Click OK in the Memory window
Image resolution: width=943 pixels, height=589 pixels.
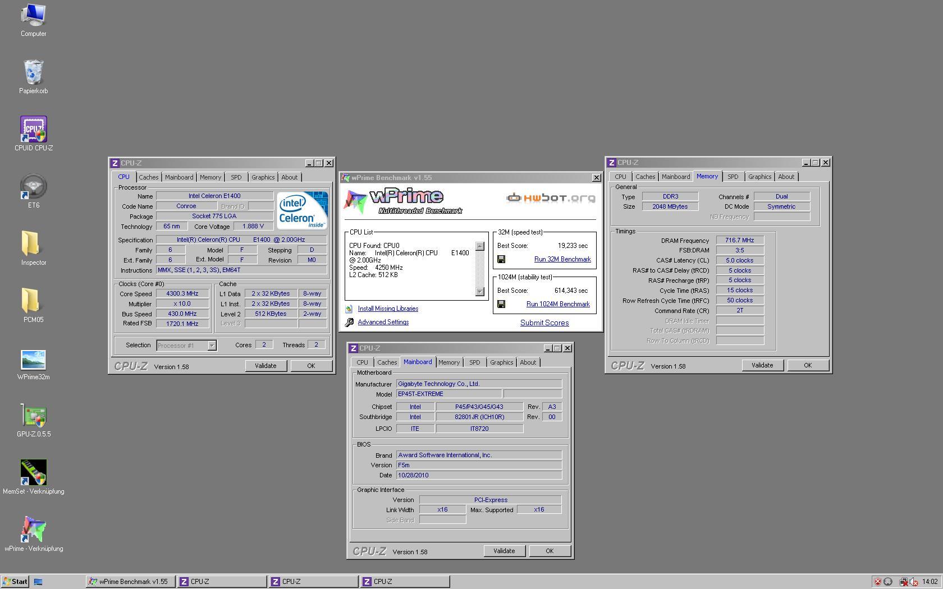coord(808,365)
